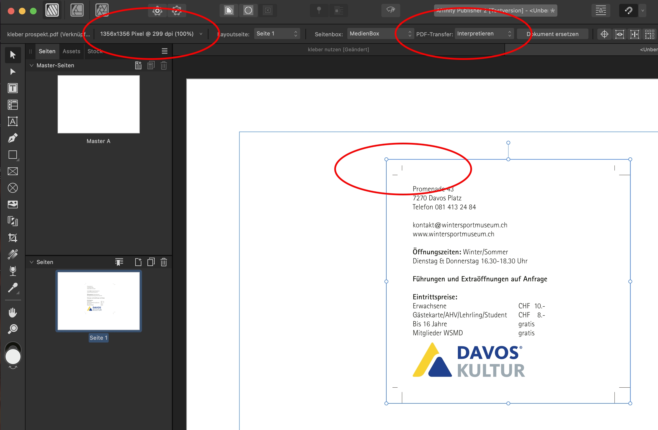Screen dimensions: 658x430
Task: Open the Data Merge Layout tool
Action: pyautogui.click(x=13, y=221)
